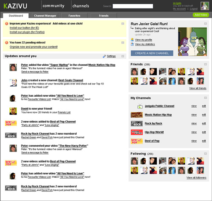The height and width of the screenshot is (201, 212).
Task: Open My account link
Action: [179, 9]
